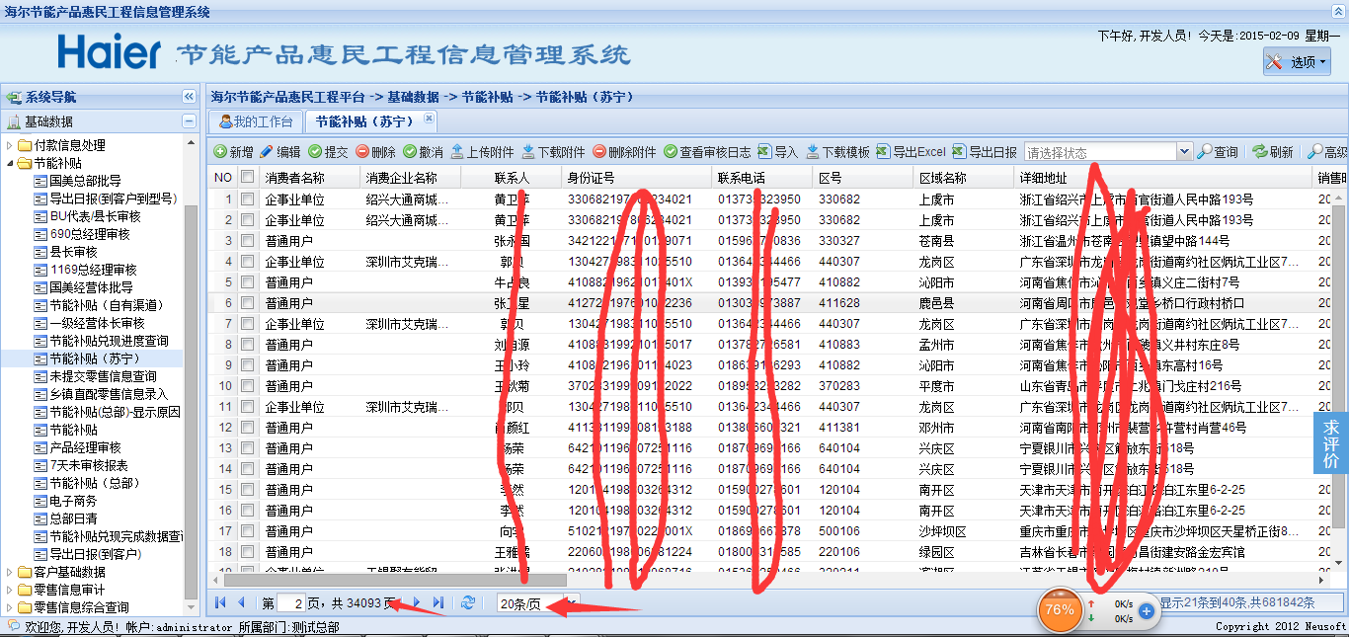1349x637 pixels.
Task: Switch to the 我的工作台 tab
Action: tap(255, 121)
